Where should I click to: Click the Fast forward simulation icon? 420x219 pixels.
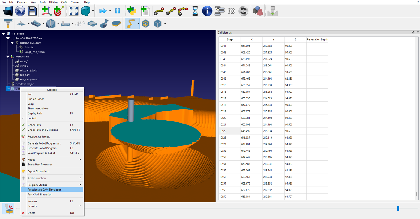(103, 11)
